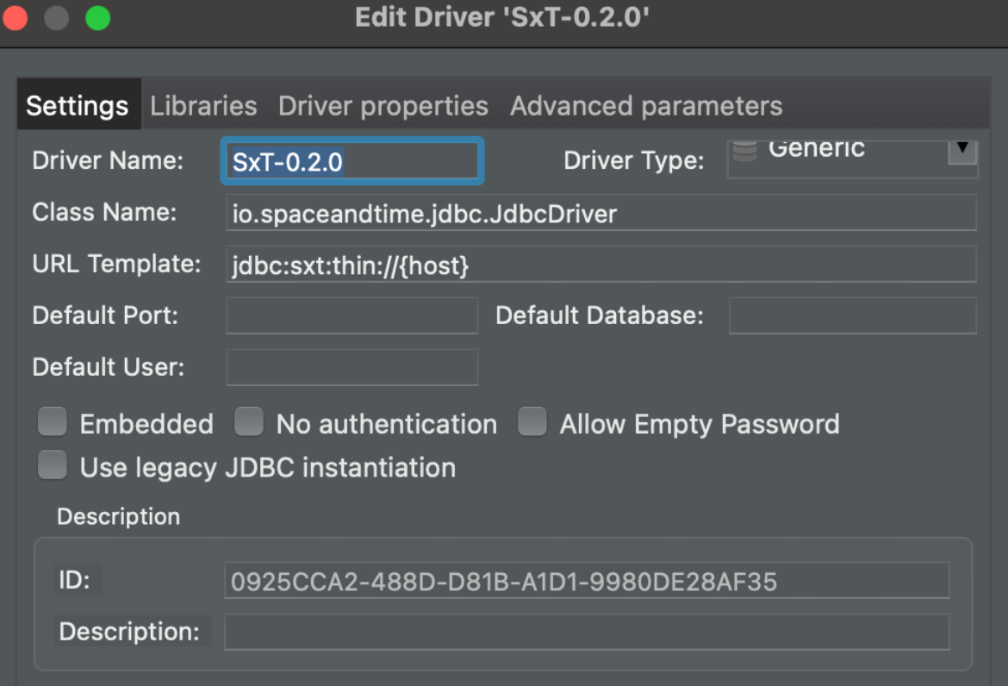Focus the Default Database field

(852, 315)
